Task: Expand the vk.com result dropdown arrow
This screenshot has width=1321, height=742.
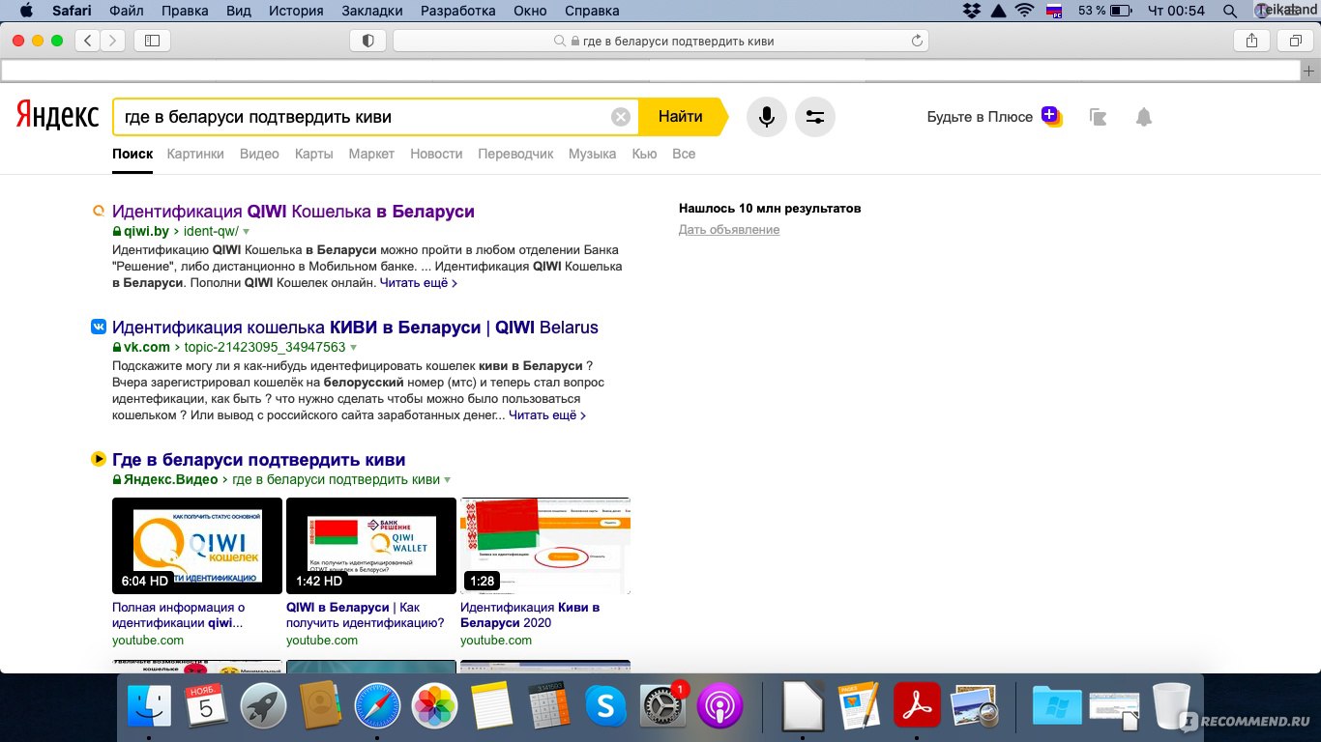Action: (353, 348)
